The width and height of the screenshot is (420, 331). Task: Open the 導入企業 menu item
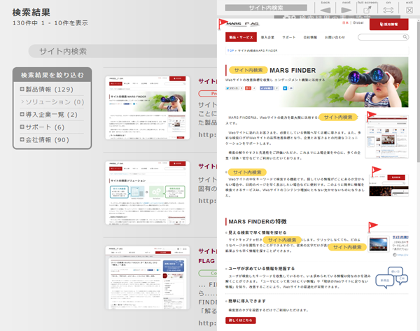tap(267, 38)
